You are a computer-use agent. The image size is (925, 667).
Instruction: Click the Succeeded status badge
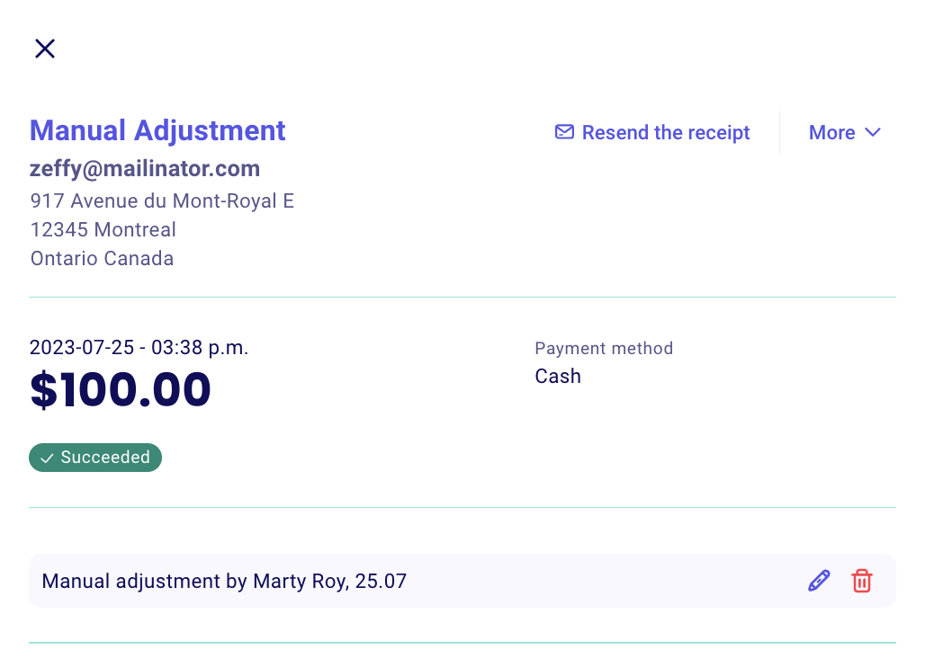(95, 458)
